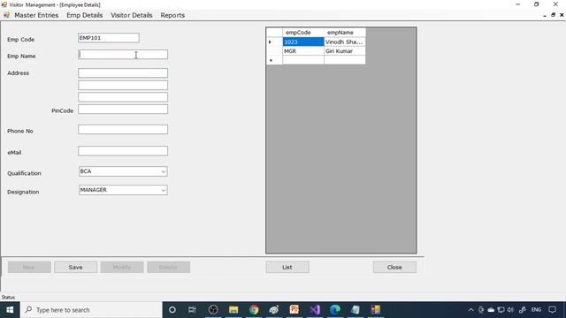566x318 pixels.
Task: Open the Emp Details menu
Action: [85, 15]
